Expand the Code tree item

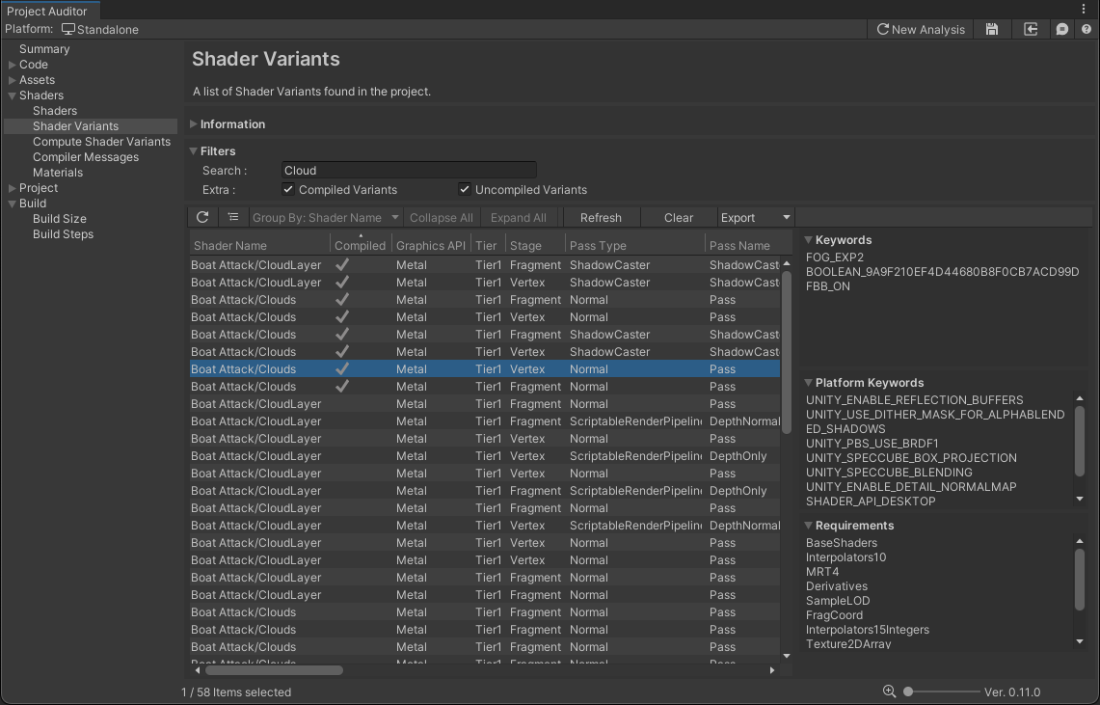13,65
